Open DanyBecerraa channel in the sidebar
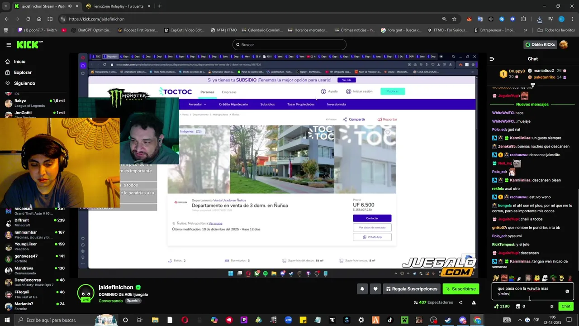Viewport: 579px width, 326px height. click(34, 282)
